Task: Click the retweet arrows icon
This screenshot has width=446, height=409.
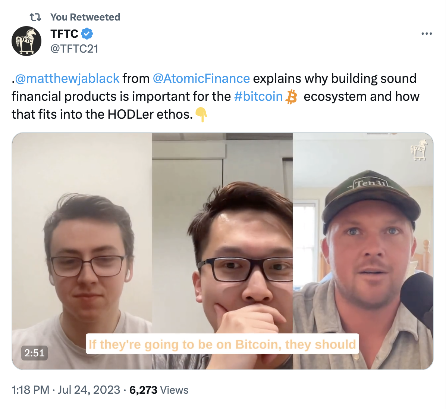Action: tap(35, 17)
